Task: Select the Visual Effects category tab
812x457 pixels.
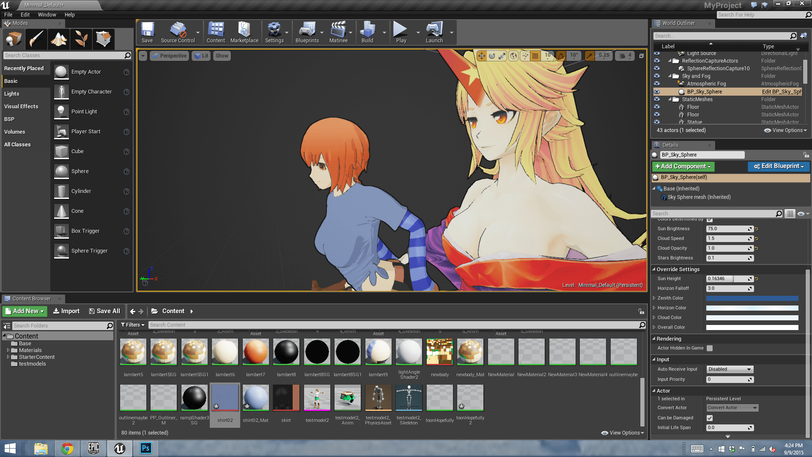Action: [21, 107]
